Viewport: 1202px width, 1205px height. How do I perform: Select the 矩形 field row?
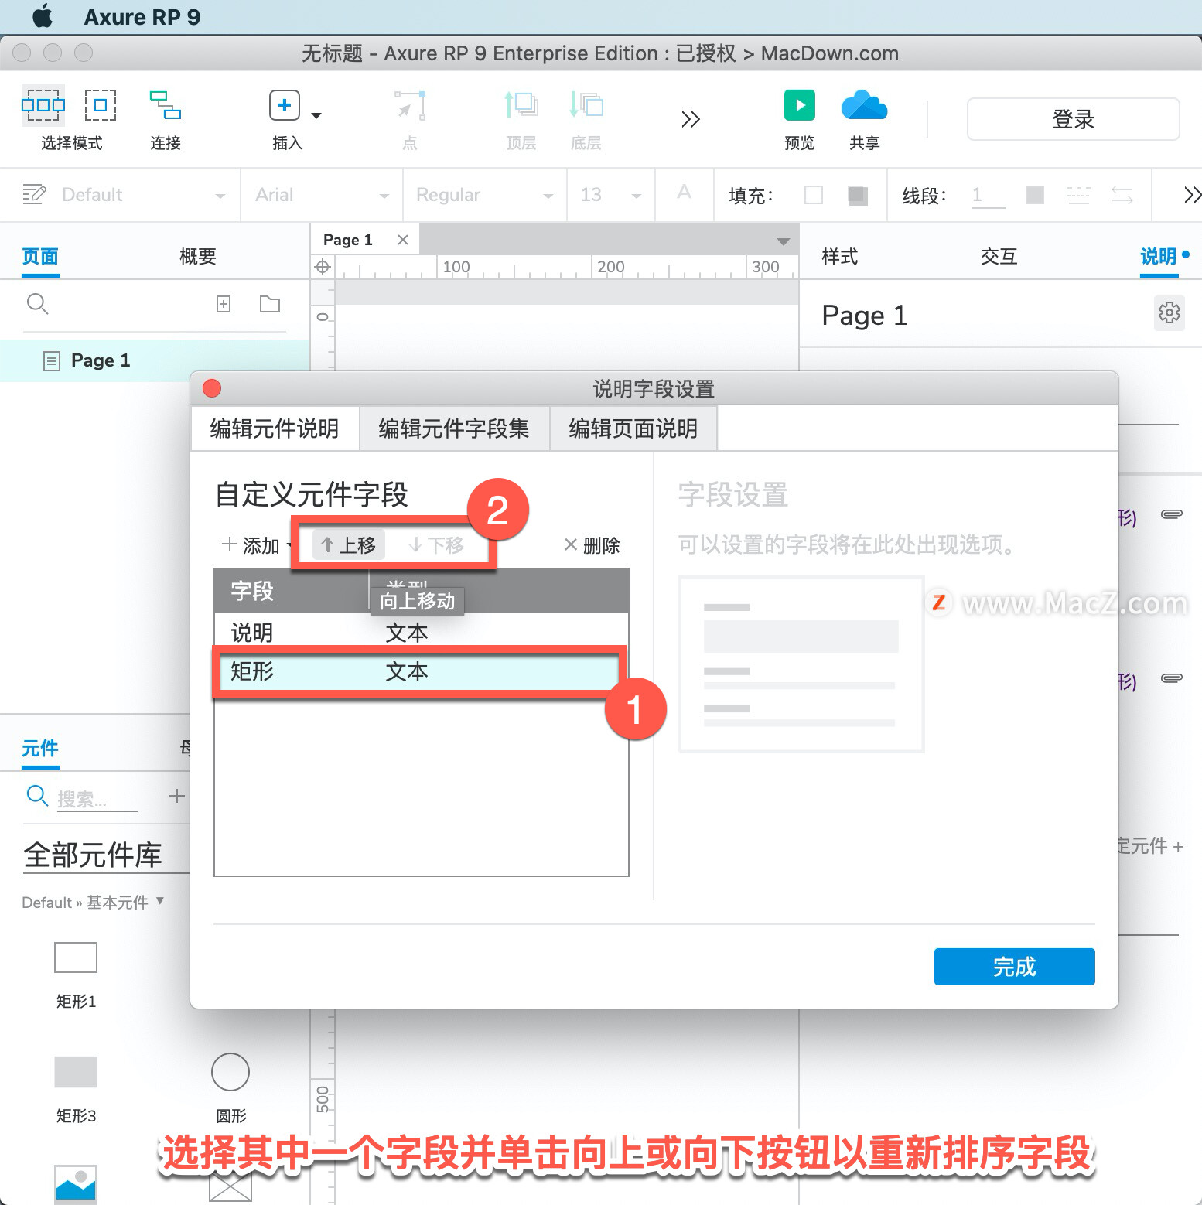(x=422, y=671)
